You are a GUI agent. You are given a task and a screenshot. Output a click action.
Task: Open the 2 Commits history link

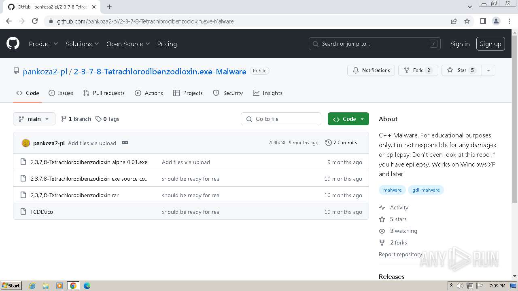[x=341, y=143]
